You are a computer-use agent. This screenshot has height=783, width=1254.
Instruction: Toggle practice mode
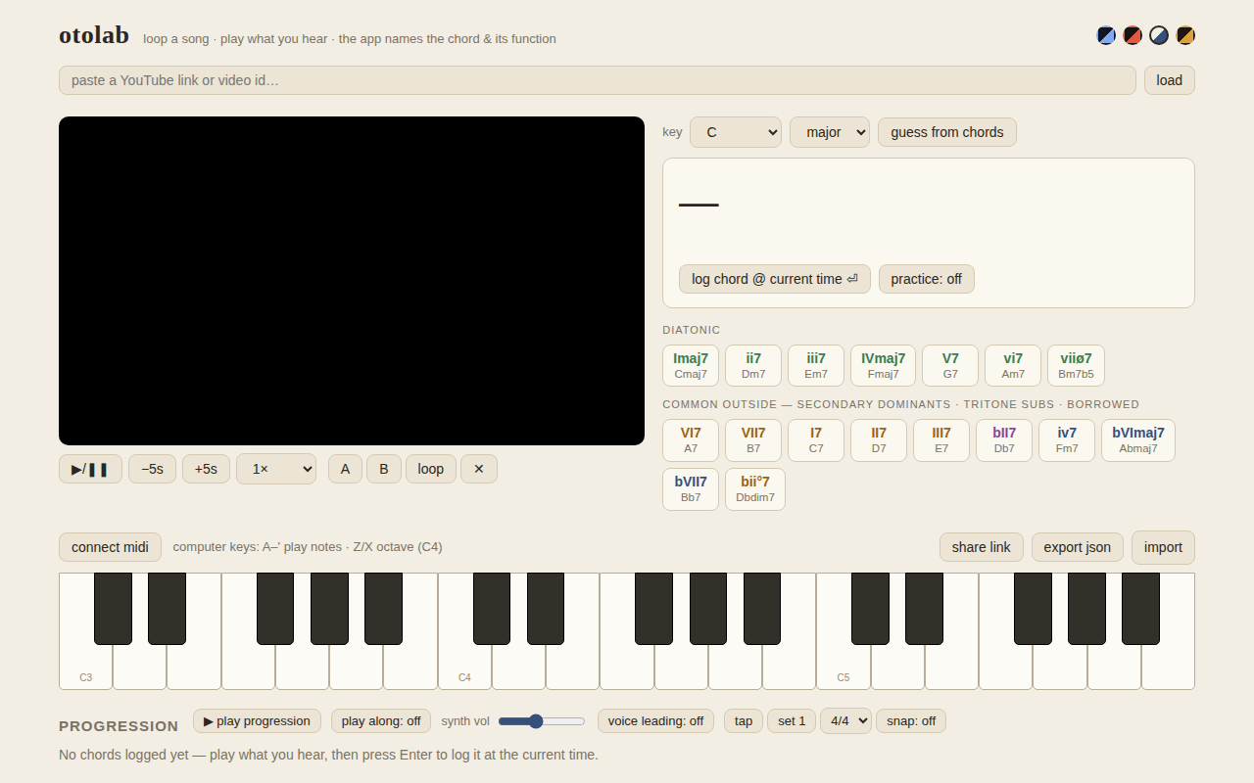pyautogui.click(x=927, y=279)
